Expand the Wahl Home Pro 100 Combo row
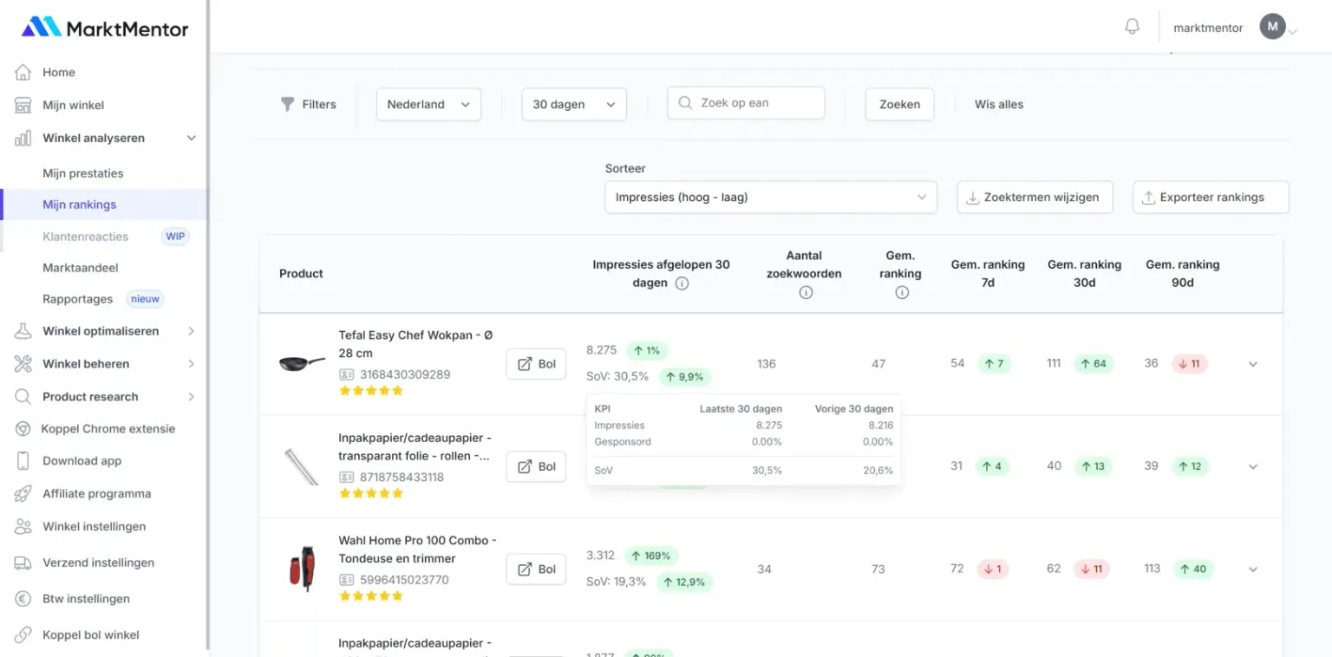This screenshot has height=657, width=1332. tap(1253, 569)
